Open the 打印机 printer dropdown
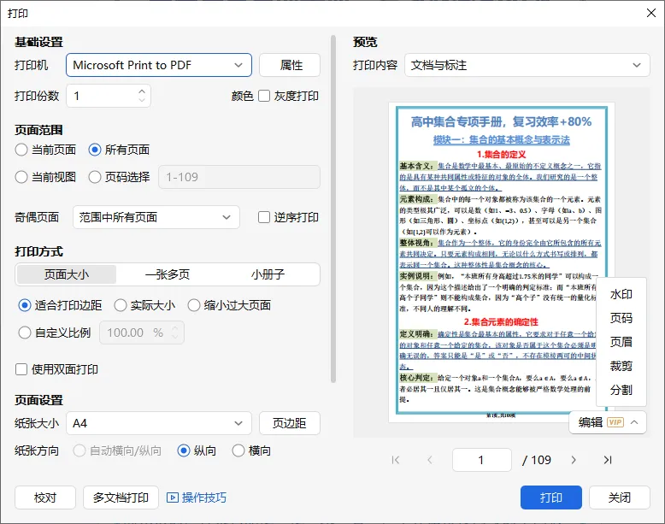The image size is (665, 524). tap(159, 65)
